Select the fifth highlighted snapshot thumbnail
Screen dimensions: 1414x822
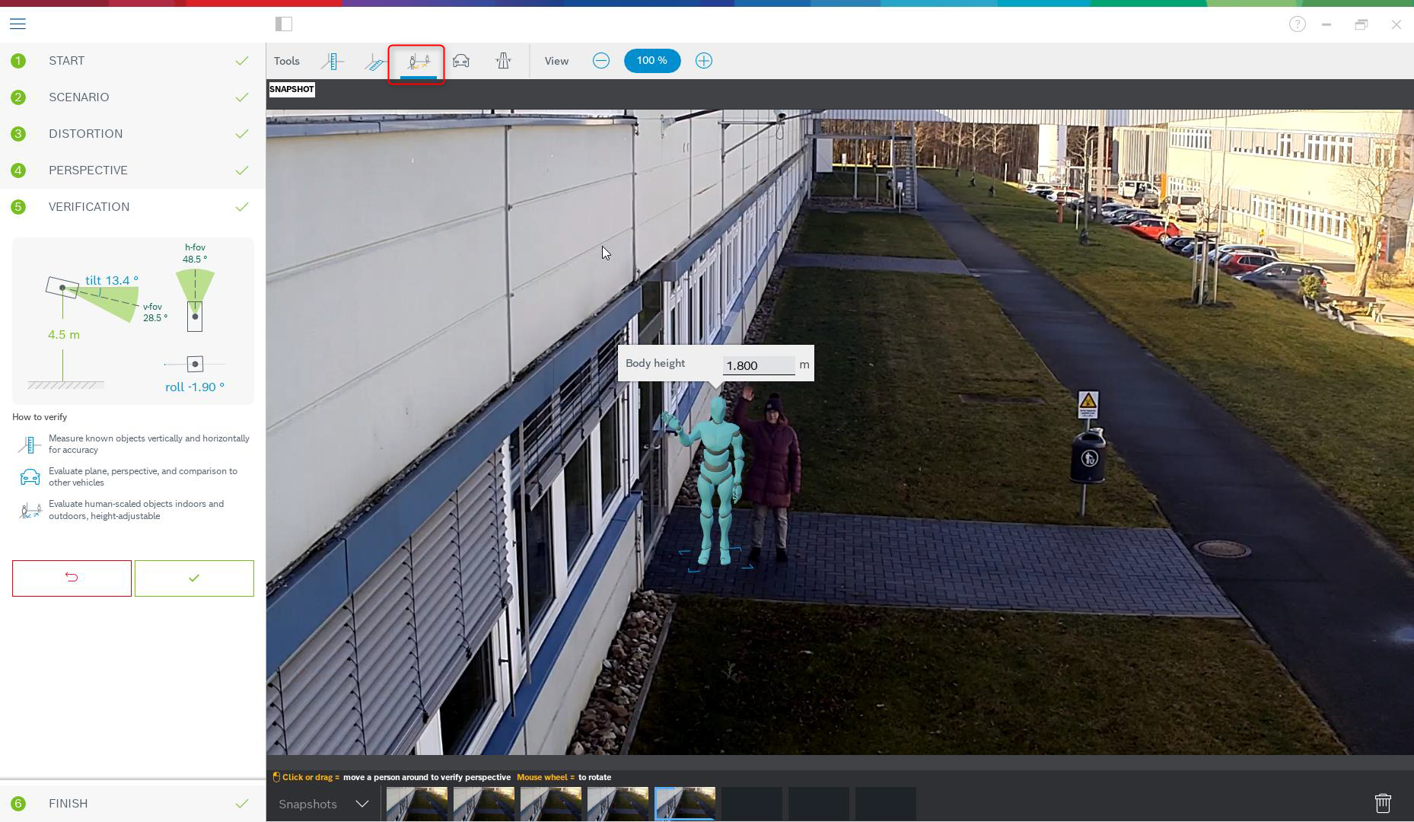(685, 804)
